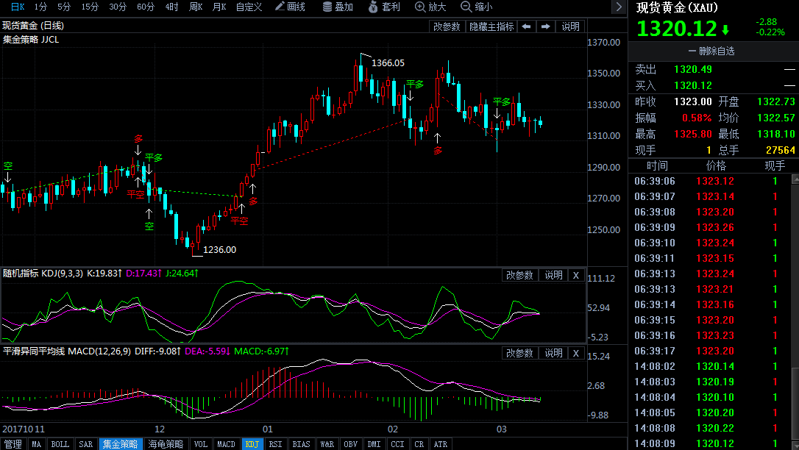The image size is (799, 450).
Task: Open the 叠加 overlay tool
Action: (338, 7)
